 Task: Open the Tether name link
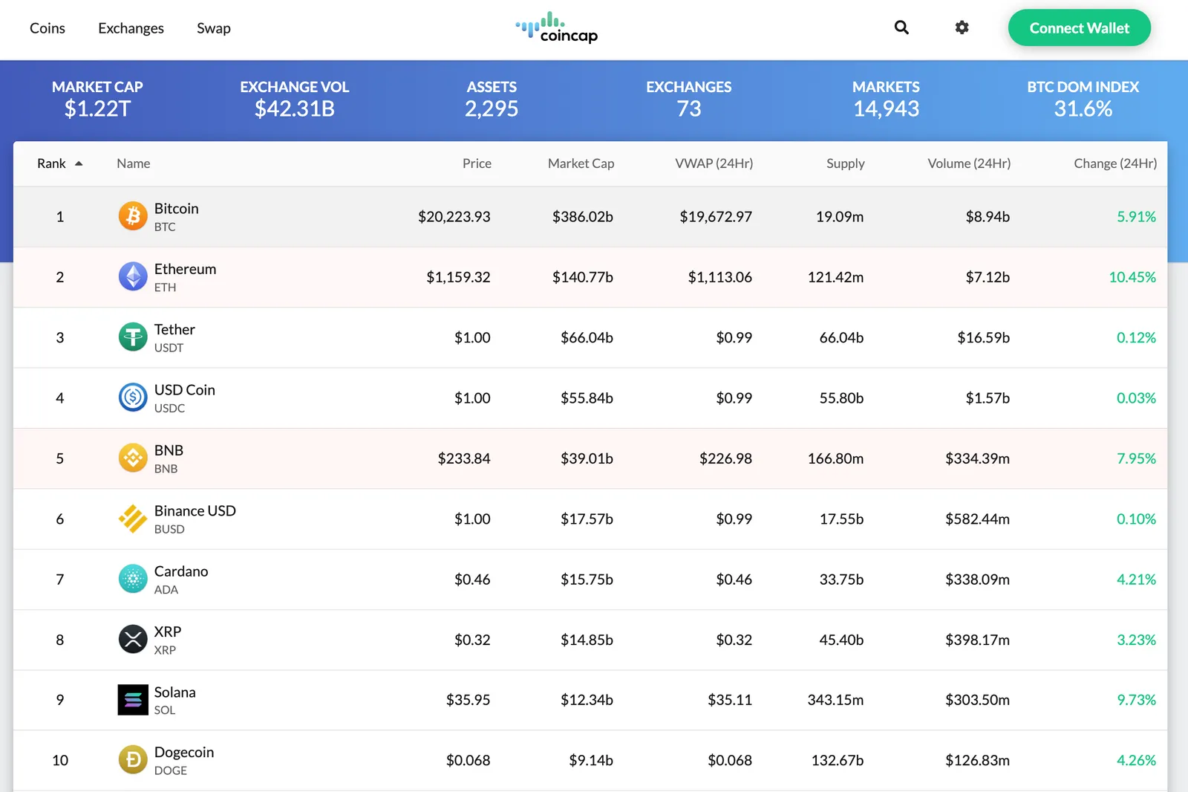pyautogui.click(x=174, y=329)
